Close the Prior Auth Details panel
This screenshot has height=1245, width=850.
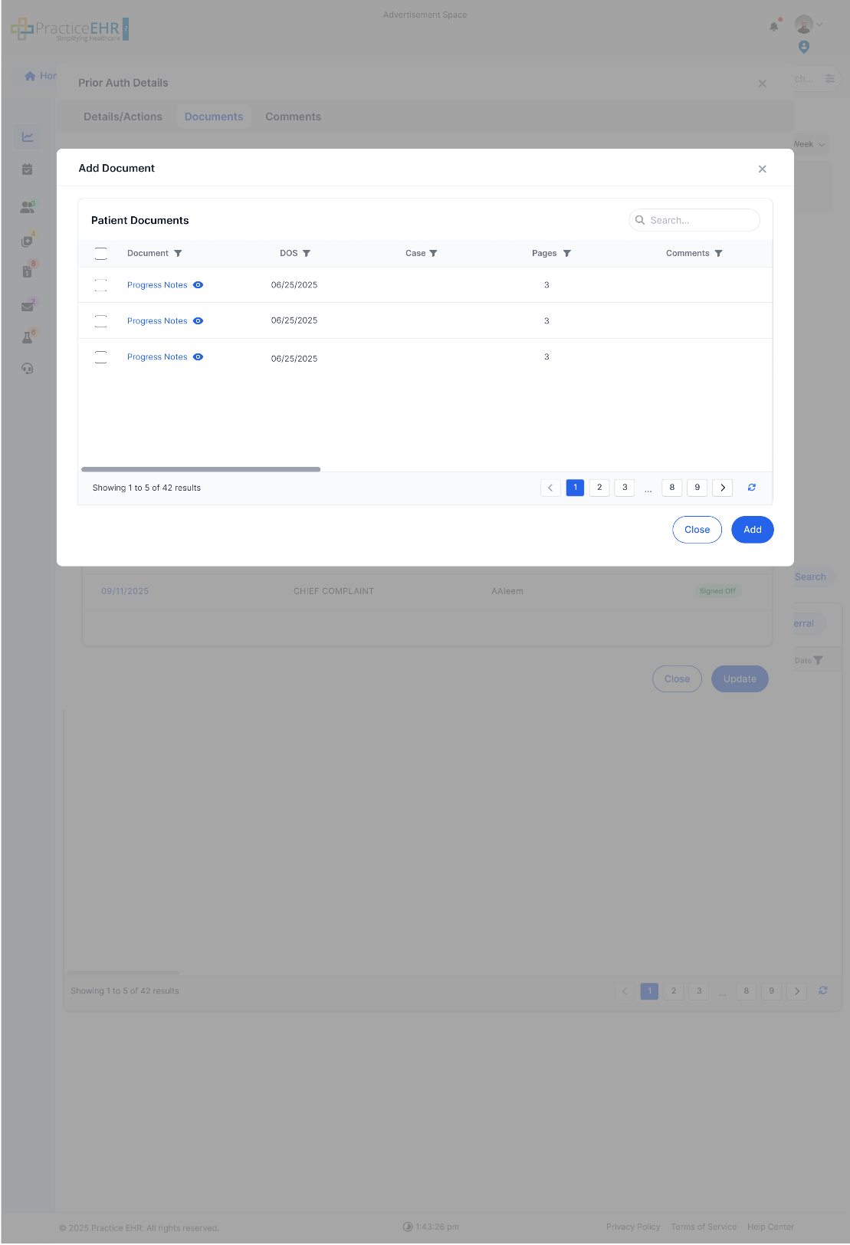[762, 84]
